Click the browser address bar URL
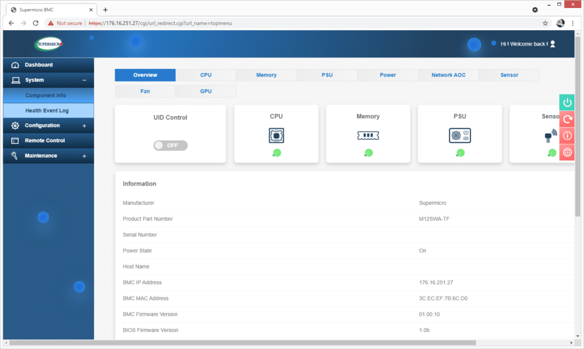Screen dimensions: 584x349 [160, 23]
